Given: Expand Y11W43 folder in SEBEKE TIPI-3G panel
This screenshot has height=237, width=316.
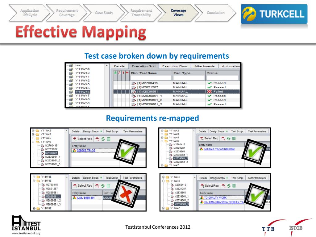Looking at the screenshot, I should (33, 134).
